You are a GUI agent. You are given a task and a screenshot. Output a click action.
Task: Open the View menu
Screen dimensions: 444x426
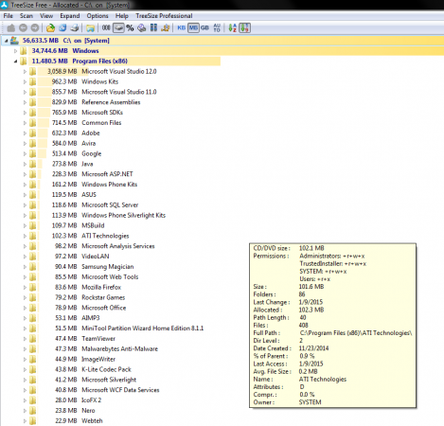pos(46,16)
